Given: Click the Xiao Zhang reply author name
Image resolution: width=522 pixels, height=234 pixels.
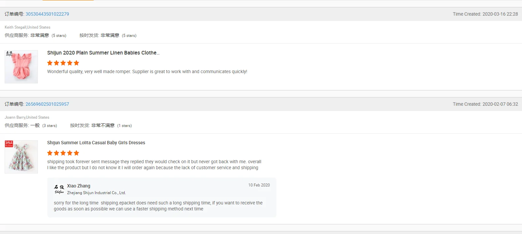Looking at the screenshot, I should pyautogui.click(x=79, y=186).
